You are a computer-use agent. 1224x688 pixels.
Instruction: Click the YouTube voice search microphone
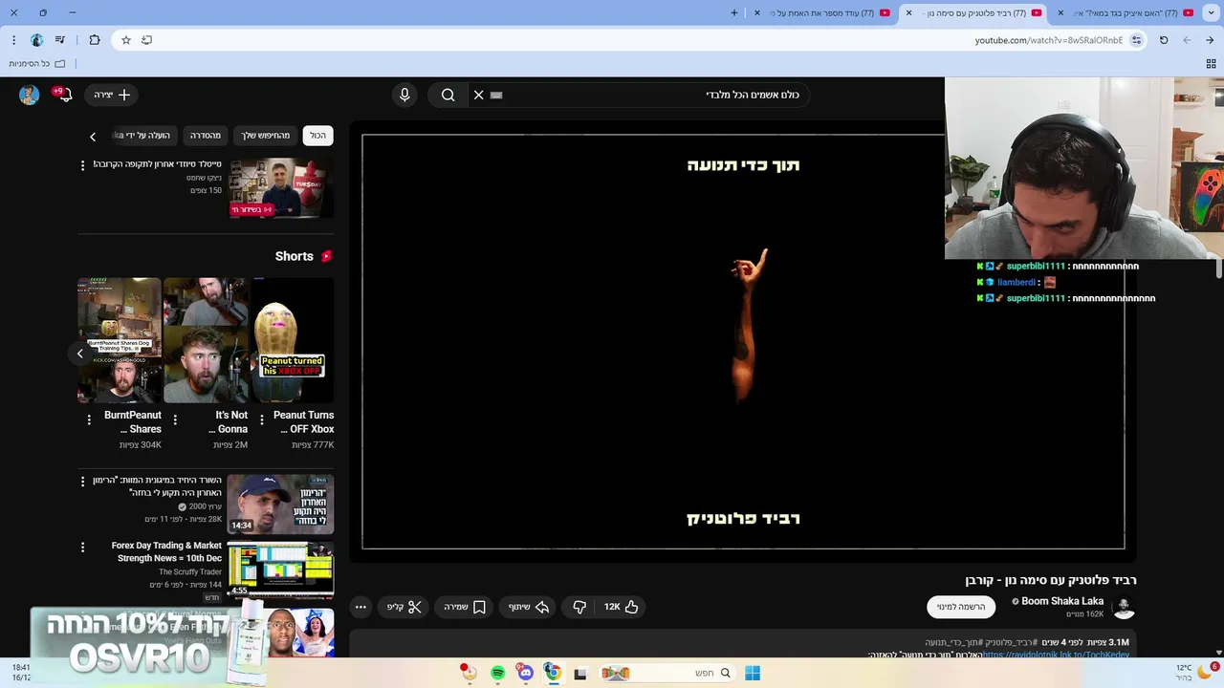tap(404, 95)
